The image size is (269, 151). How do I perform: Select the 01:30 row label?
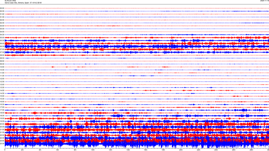point(2,17)
